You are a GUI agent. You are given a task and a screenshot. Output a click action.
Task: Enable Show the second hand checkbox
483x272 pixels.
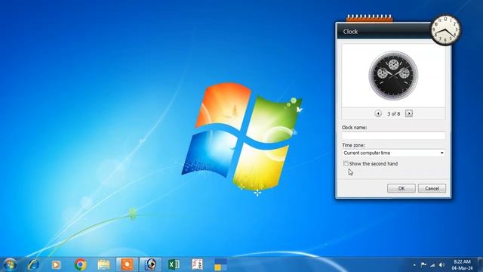tap(346, 163)
